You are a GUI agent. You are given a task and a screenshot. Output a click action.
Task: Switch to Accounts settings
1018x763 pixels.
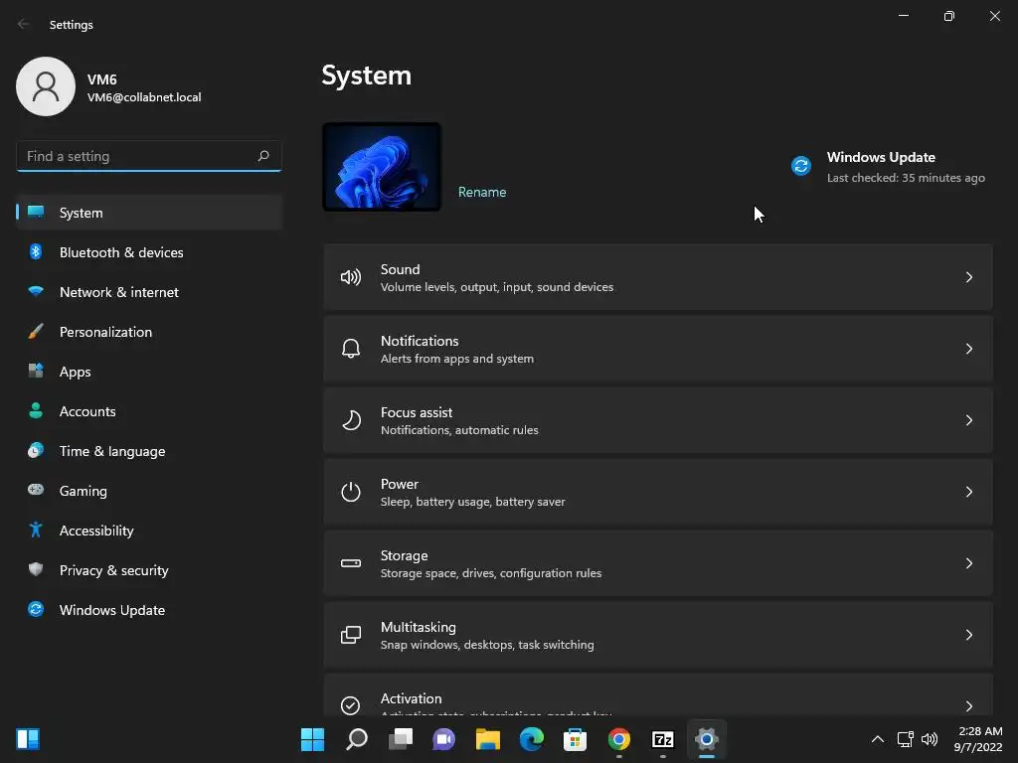149,411
